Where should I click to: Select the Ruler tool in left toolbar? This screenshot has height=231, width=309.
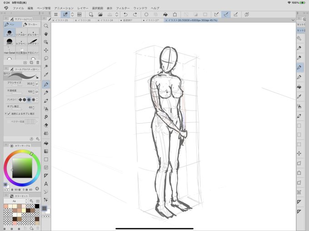coord(46,176)
